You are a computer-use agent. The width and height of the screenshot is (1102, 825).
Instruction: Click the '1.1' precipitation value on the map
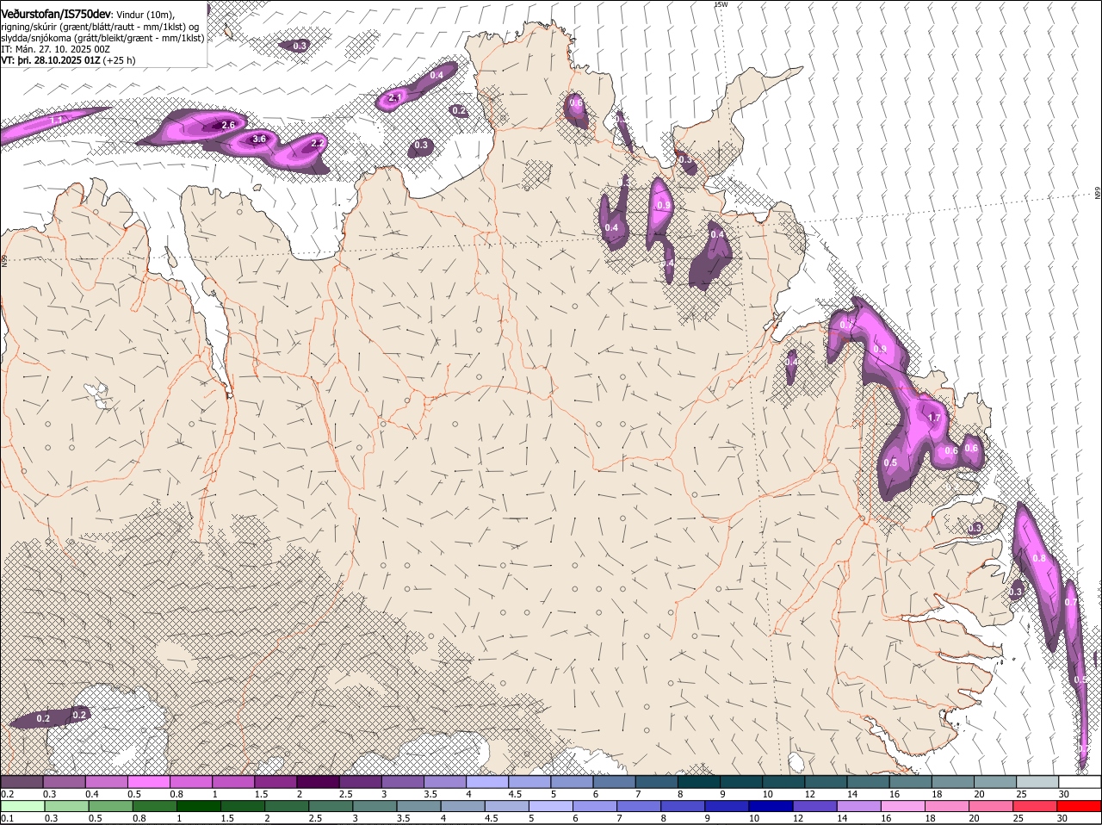[57, 120]
